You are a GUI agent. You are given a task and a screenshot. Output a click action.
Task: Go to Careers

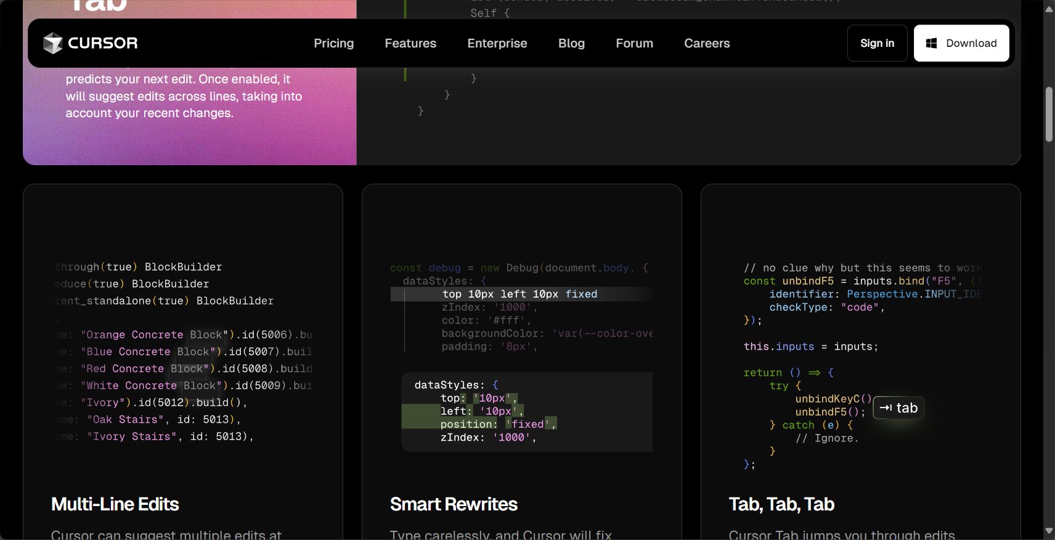707,43
